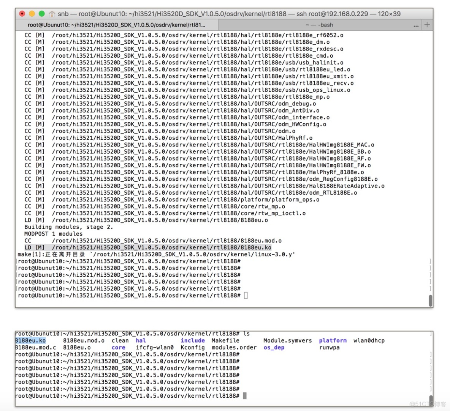
Task: Click the HalHWImg8188E_BB.o compile line
Action: (x=198, y=152)
